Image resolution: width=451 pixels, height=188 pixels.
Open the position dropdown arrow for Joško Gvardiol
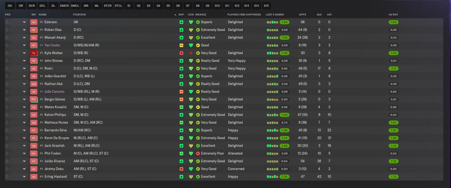(x=24, y=76)
